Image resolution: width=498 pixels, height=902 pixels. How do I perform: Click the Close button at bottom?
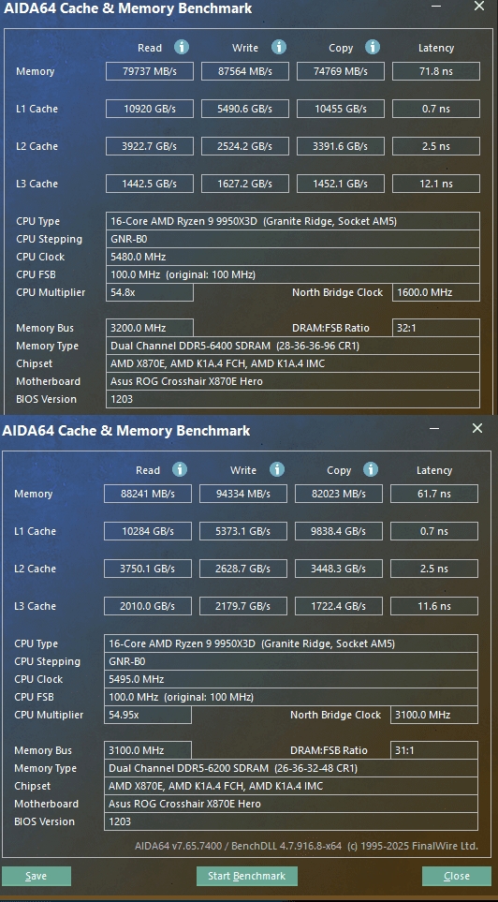coord(457,876)
